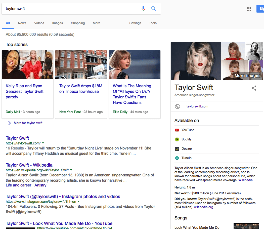Open Kelly Ripa and Ryan Seacrest parody story
This screenshot has height=229, width=264.
click(25, 92)
